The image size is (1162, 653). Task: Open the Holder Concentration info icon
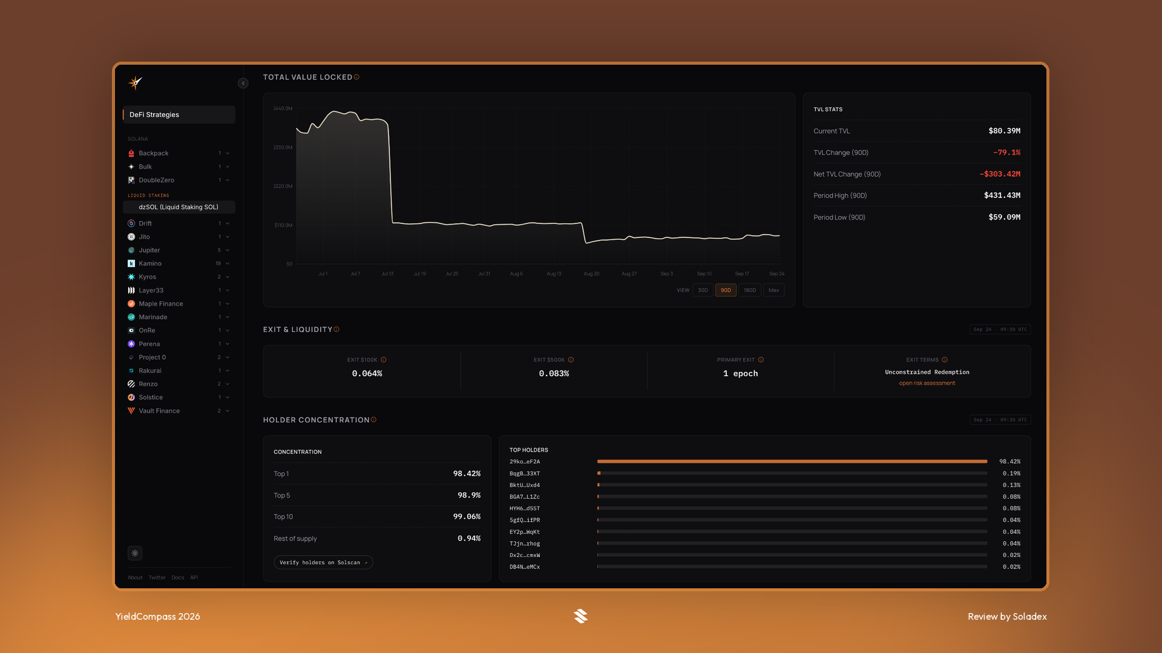pos(373,420)
